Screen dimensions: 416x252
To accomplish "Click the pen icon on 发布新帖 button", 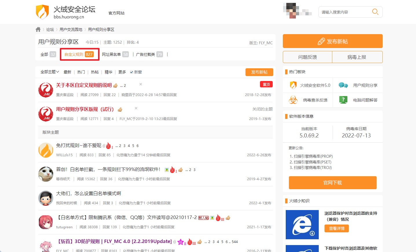I will point(321,41).
